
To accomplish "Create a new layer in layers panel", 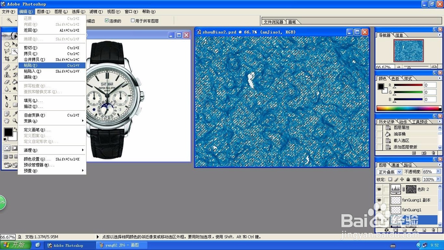I will 424,230.
